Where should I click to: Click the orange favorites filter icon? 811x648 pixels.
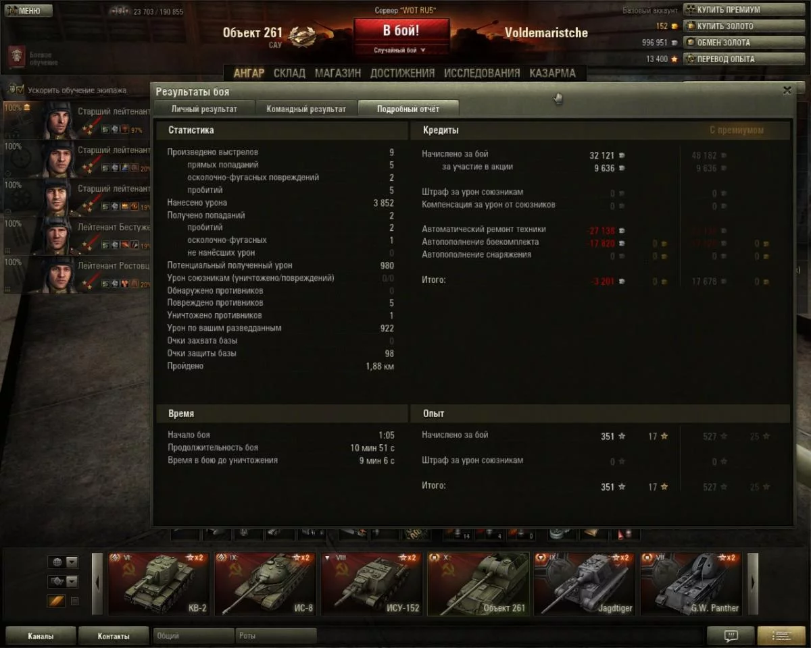(56, 601)
